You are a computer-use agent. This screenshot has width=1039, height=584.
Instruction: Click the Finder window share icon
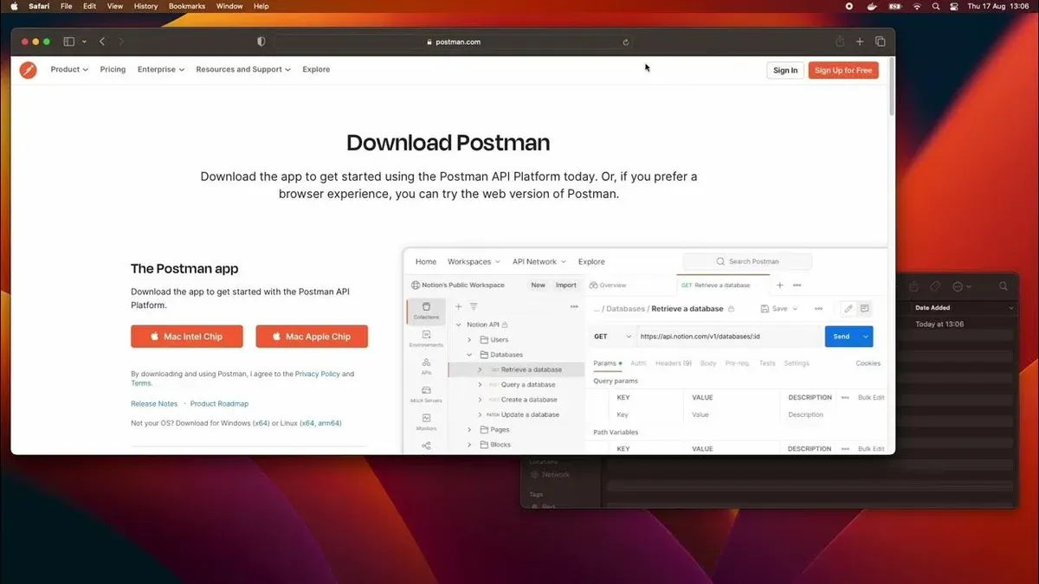[914, 286]
